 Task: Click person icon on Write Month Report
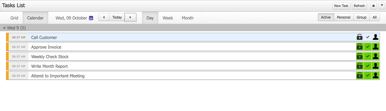tap(375, 66)
